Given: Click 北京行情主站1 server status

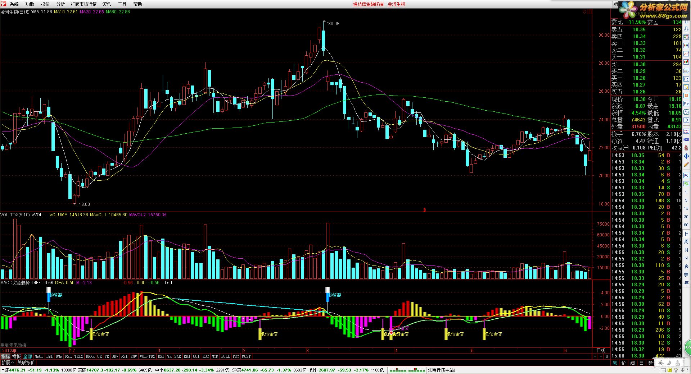Looking at the screenshot, I should coord(441,370).
